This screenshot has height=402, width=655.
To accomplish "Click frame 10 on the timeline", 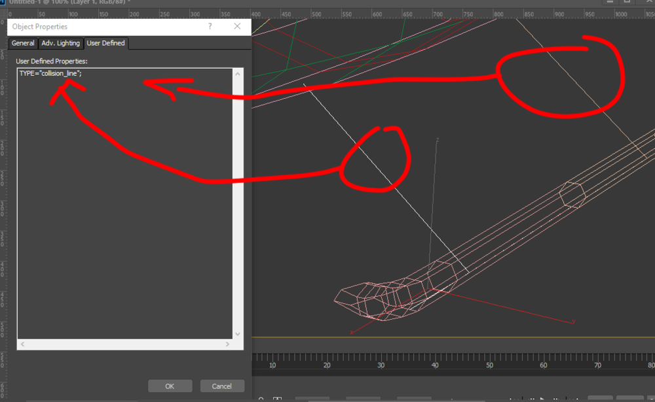I will 272,365.
